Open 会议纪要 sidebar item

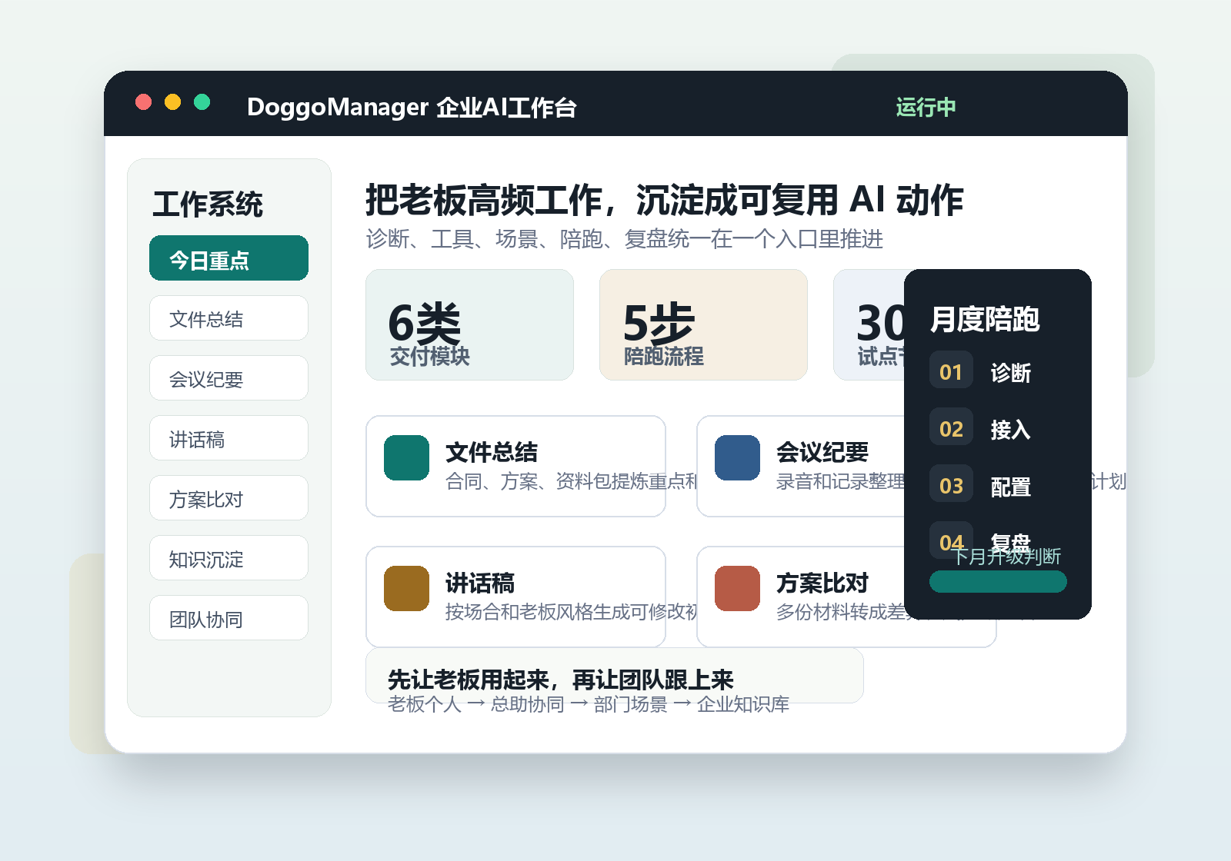pos(229,378)
